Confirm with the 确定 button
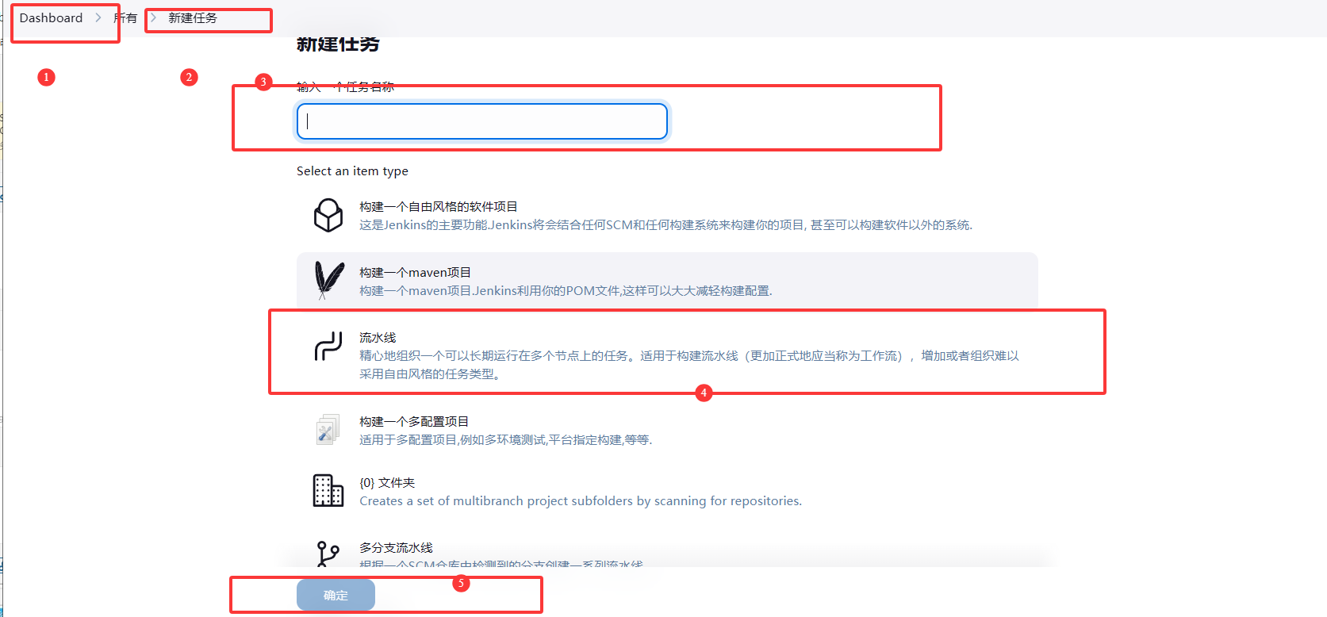The height and width of the screenshot is (617, 1327). click(x=336, y=595)
